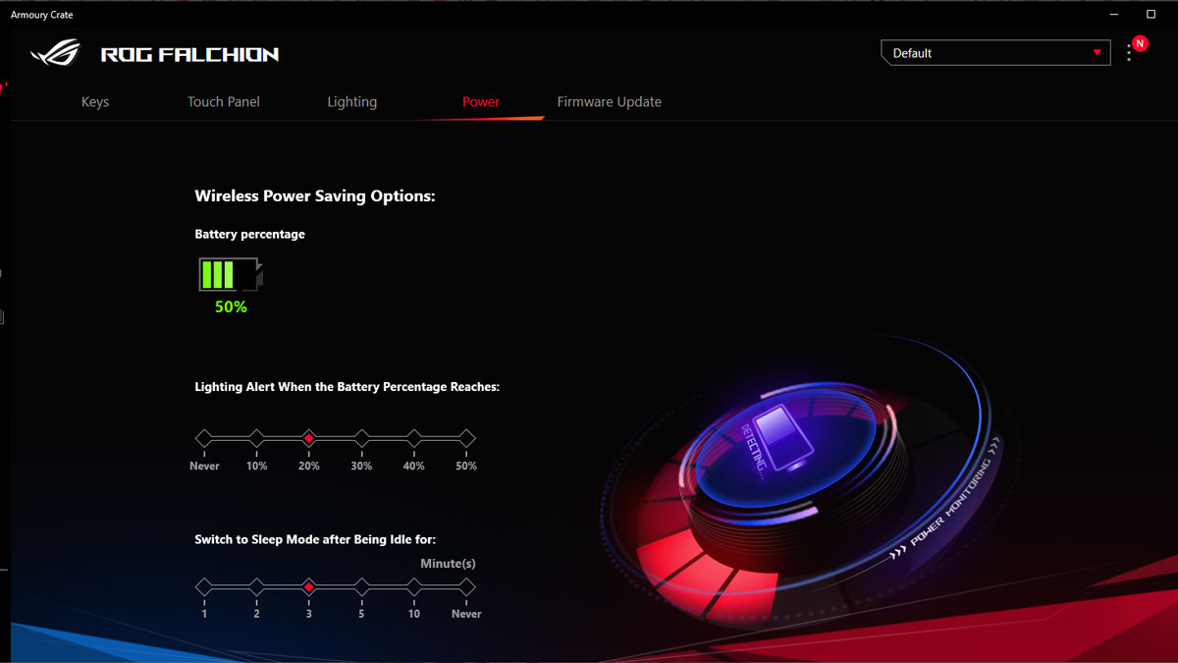Set lighting alert to Never
The height and width of the screenshot is (663, 1178).
click(203, 438)
